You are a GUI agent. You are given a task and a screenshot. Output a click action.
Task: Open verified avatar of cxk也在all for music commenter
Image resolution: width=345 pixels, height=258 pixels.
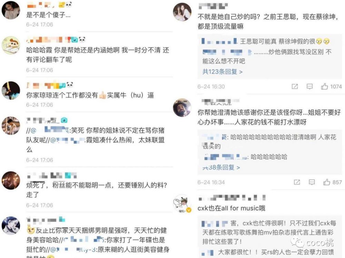182,204
